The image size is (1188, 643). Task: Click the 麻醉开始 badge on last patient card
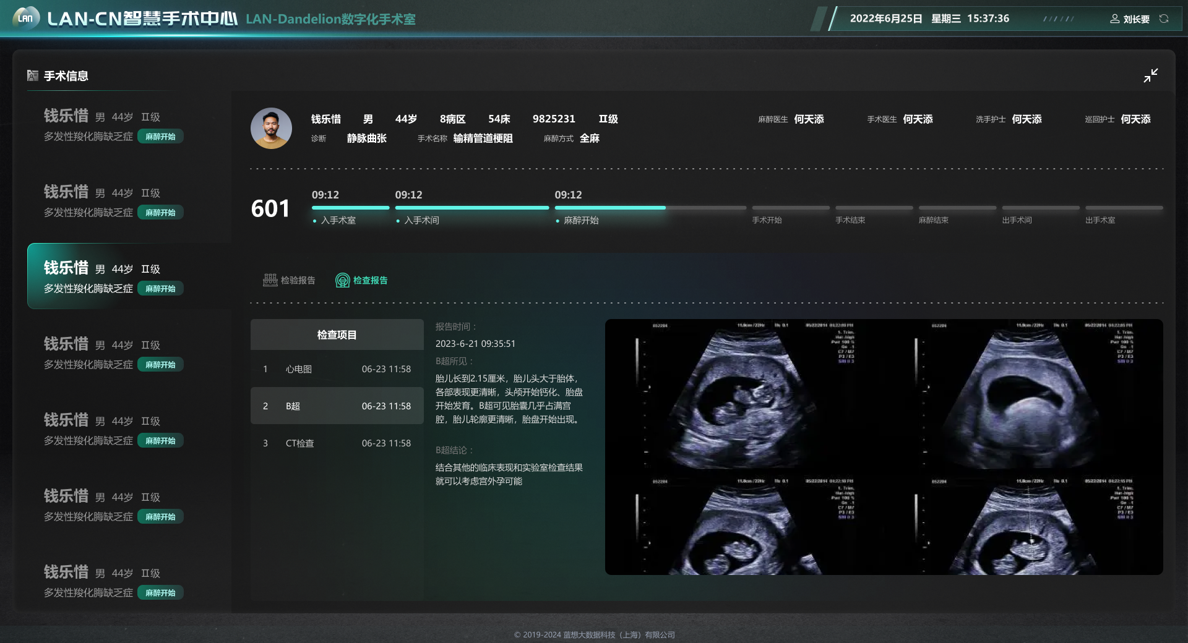(160, 593)
